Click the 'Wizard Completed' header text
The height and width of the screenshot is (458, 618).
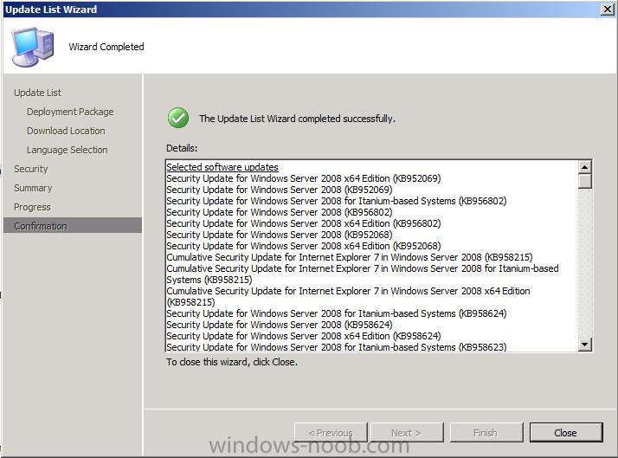click(106, 47)
